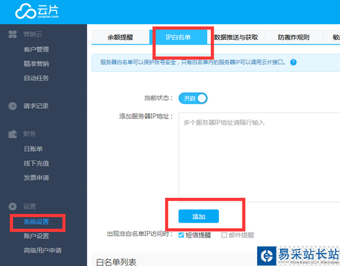Open 客户管理 in the sidebar
Viewport: 340px width, 266px height.
[x=36, y=49]
